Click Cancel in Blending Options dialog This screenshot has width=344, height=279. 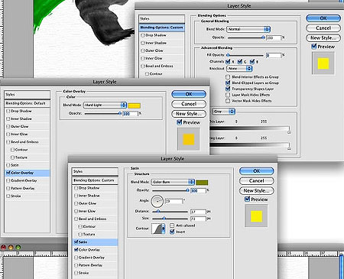[323, 28]
